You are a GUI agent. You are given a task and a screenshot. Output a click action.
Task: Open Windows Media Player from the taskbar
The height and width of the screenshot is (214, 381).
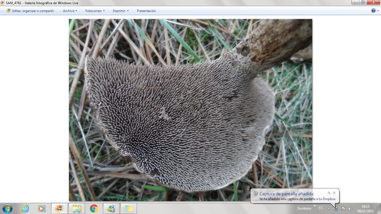point(42,208)
